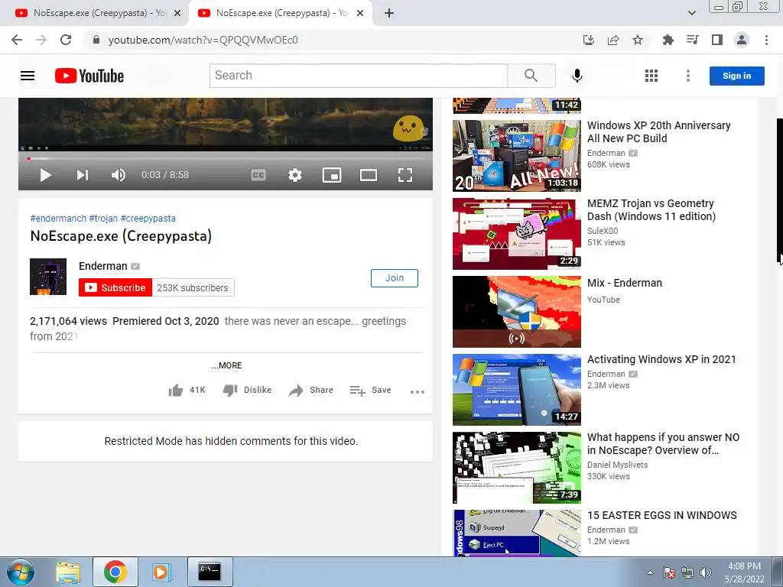
Task: Open Windows XP 20th Anniversary video thumbnail
Action: [517, 156]
